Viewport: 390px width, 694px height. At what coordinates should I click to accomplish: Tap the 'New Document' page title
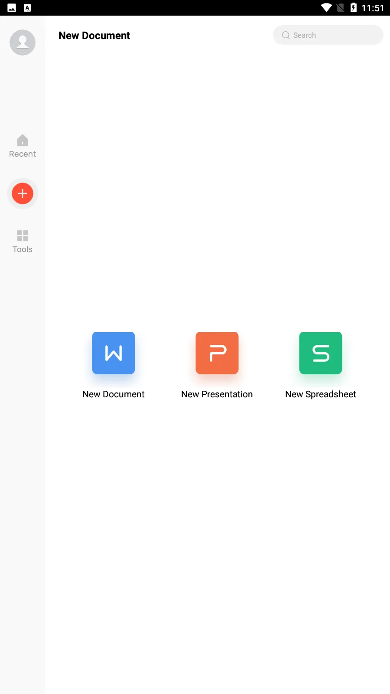click(94, 36)
